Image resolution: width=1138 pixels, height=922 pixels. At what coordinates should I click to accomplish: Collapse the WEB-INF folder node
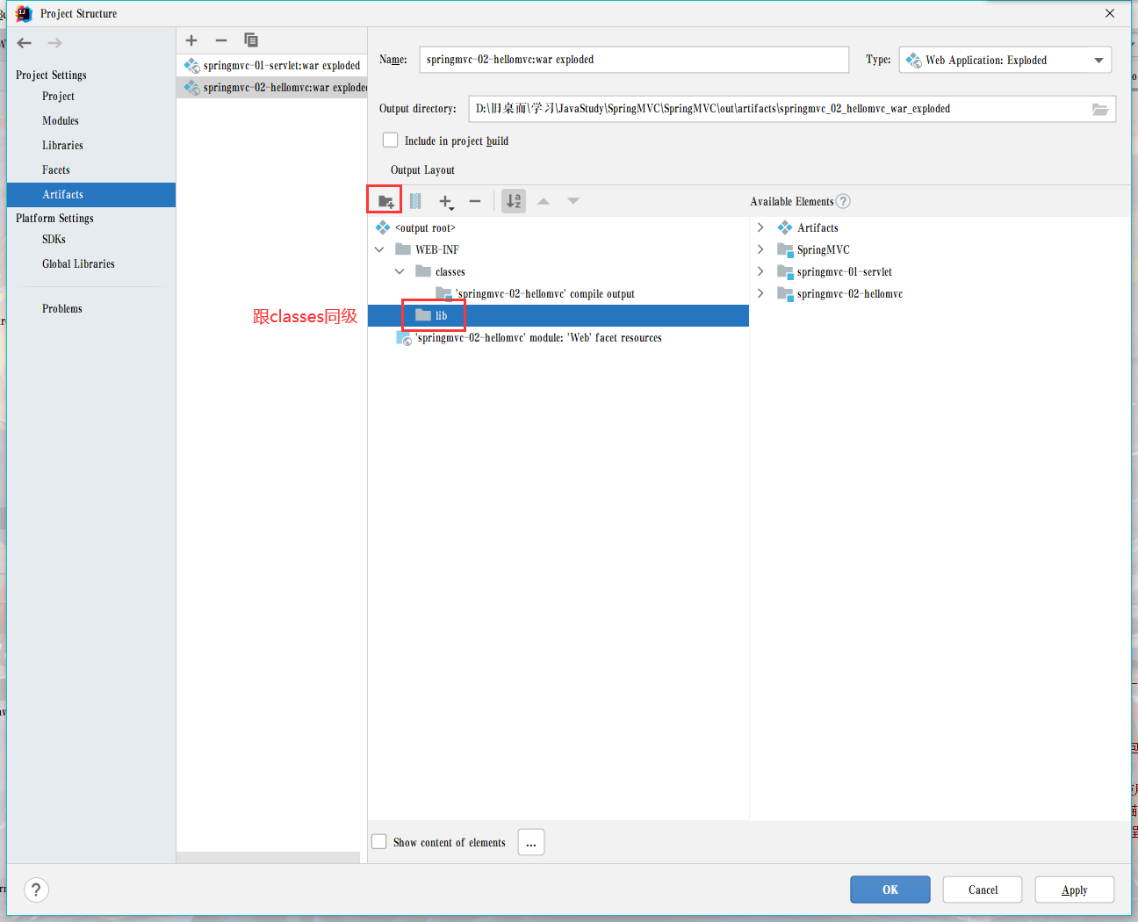379,249
